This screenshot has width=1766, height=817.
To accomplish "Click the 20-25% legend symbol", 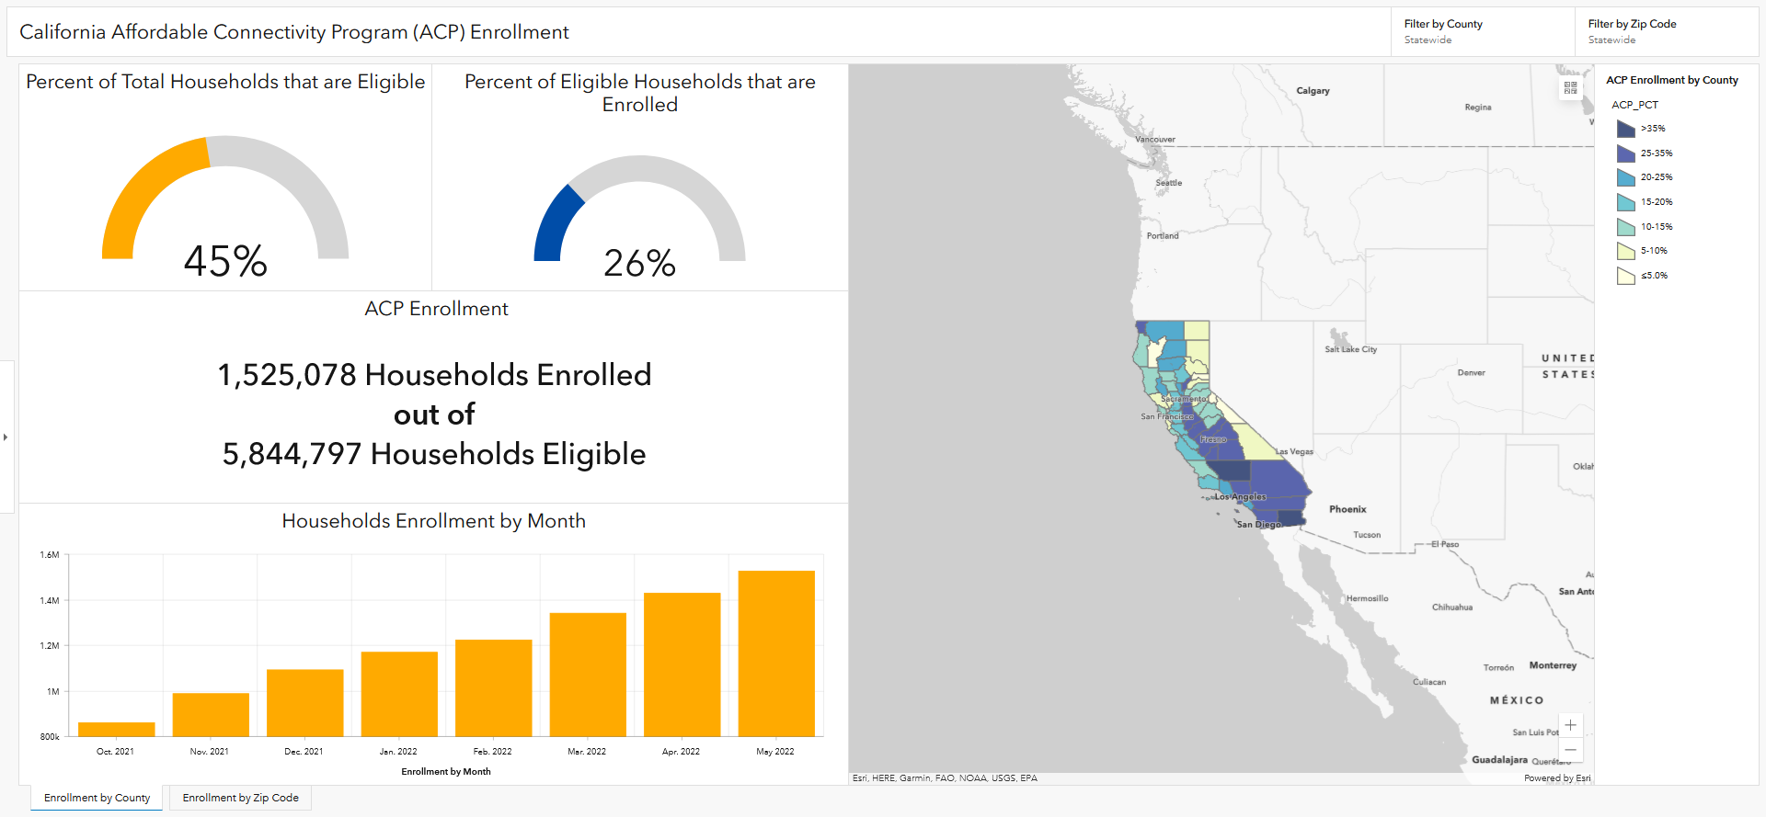I will click(x=1625, y=177).
